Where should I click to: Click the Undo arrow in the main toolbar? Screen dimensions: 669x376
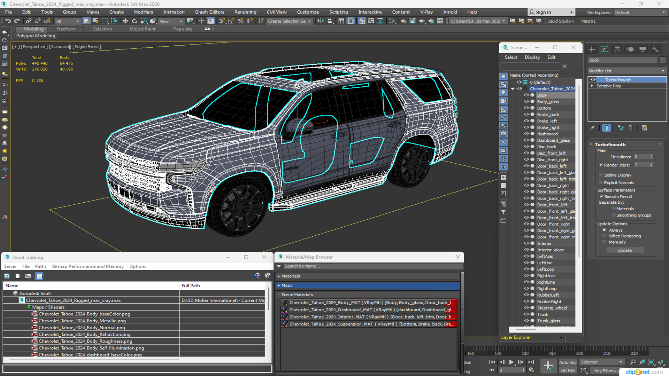(8, 21)
